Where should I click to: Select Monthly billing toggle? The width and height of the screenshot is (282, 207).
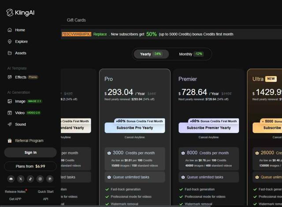click(x=191, y=54)
